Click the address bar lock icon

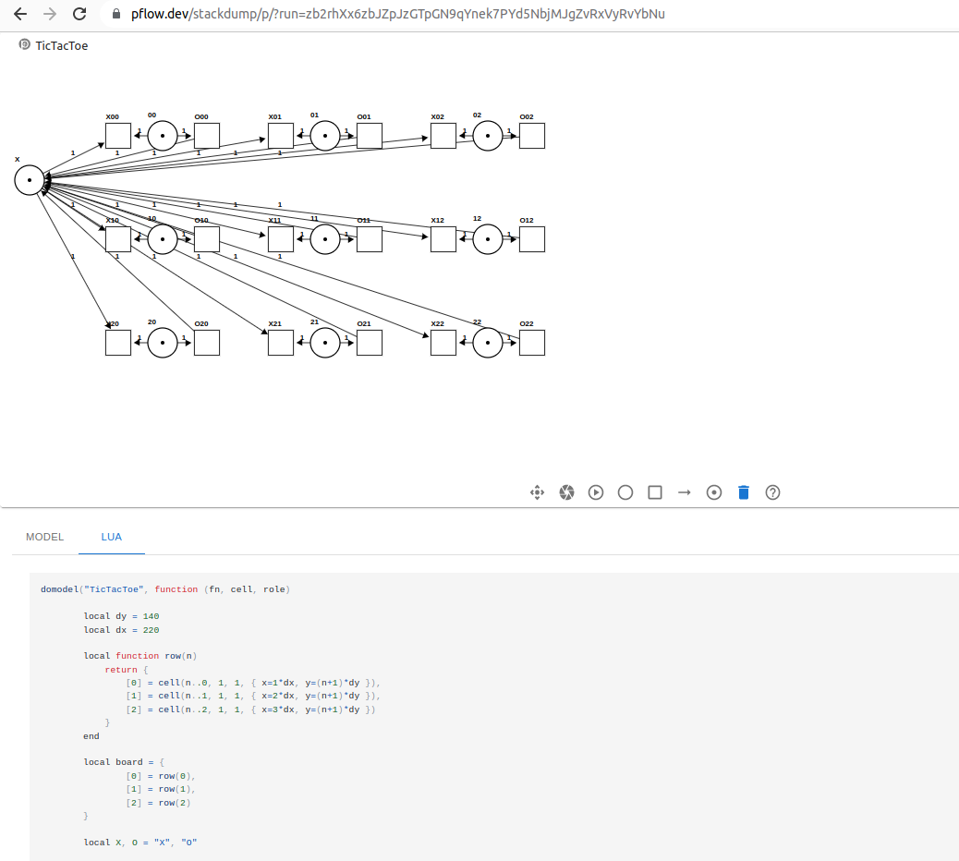(116, 14)
